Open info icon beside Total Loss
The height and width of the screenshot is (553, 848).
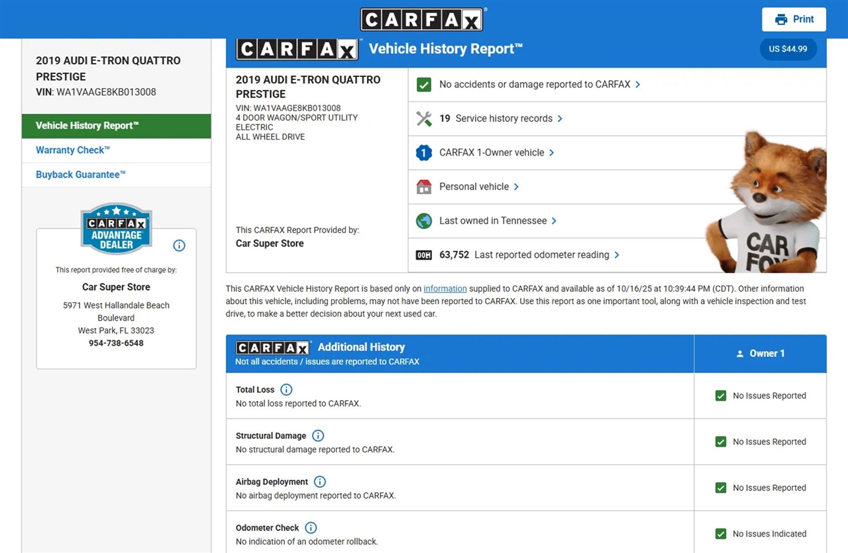tap(286, 389)
